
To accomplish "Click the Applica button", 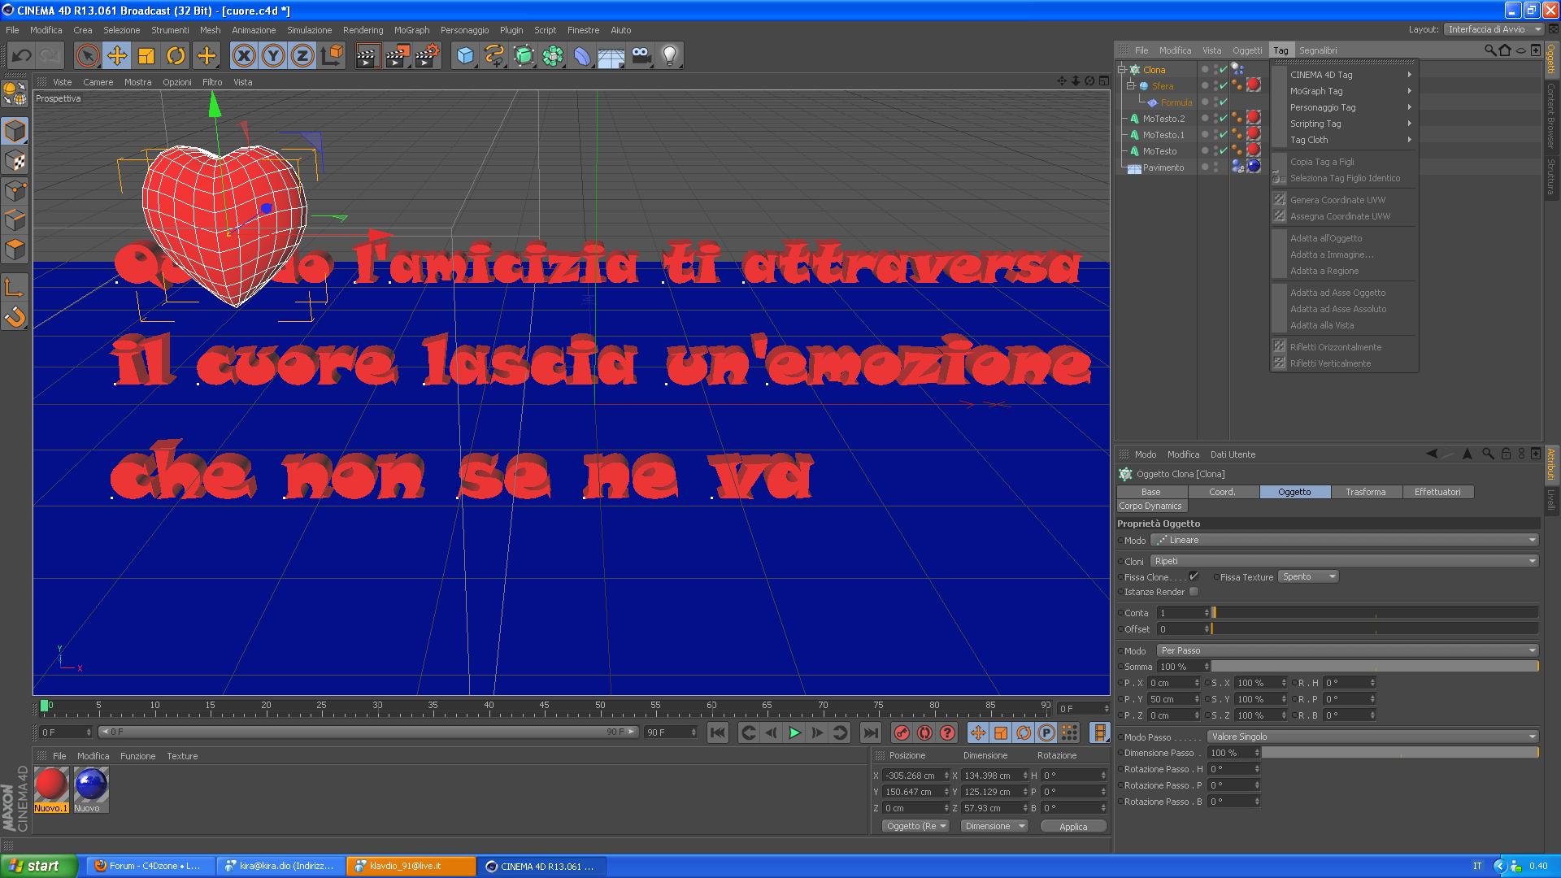I will pyautogui.click(x=1073, y=826).
